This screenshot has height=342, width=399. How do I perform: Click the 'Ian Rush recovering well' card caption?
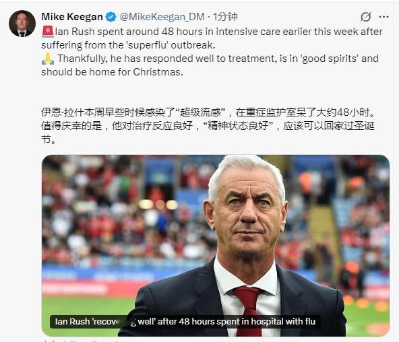pos(185,322)
